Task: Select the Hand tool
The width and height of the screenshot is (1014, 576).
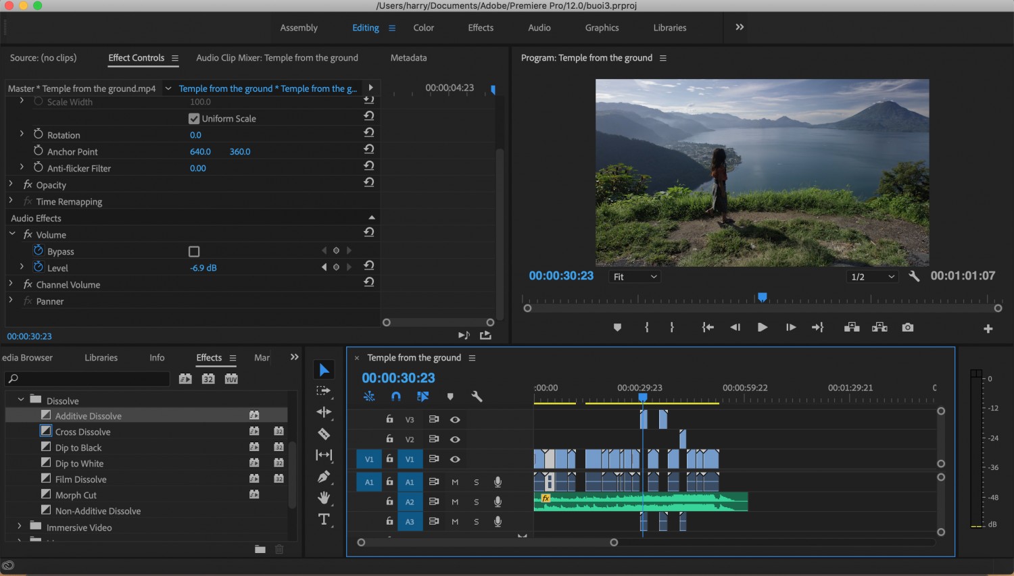Action: [x=324, y=498]
